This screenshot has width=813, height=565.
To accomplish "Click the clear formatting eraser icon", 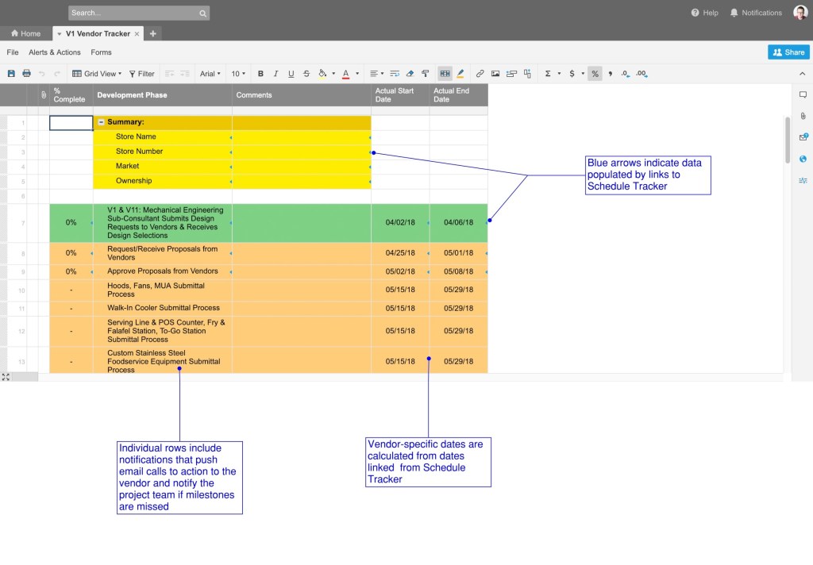I will coord(410,74).
